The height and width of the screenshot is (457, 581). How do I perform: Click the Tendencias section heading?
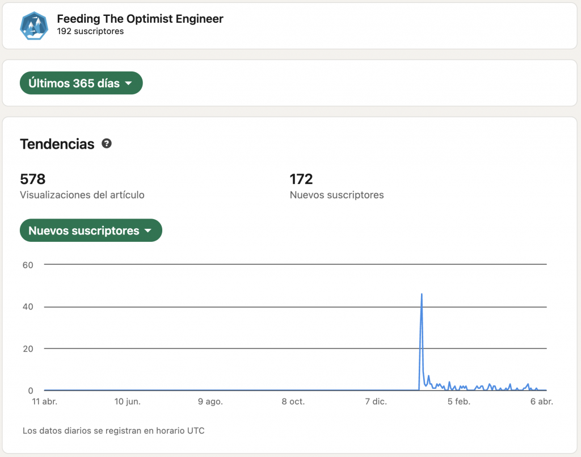coord(57,144)
